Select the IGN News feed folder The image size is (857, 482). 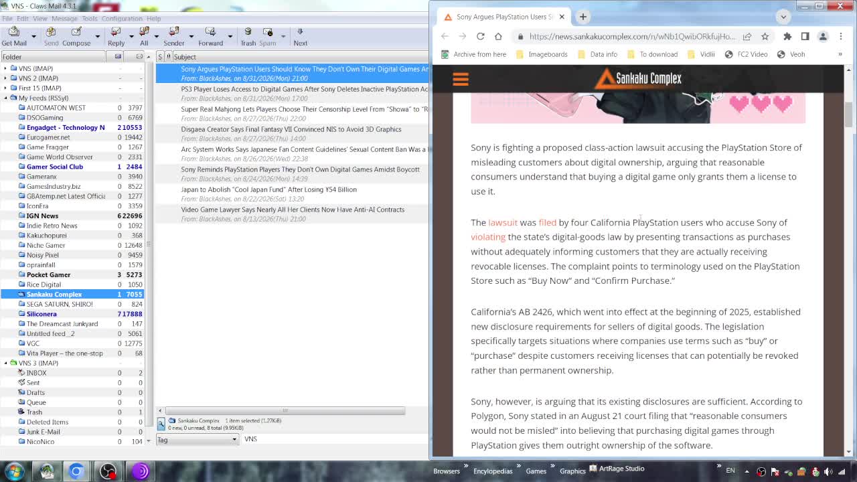(42, 216)
